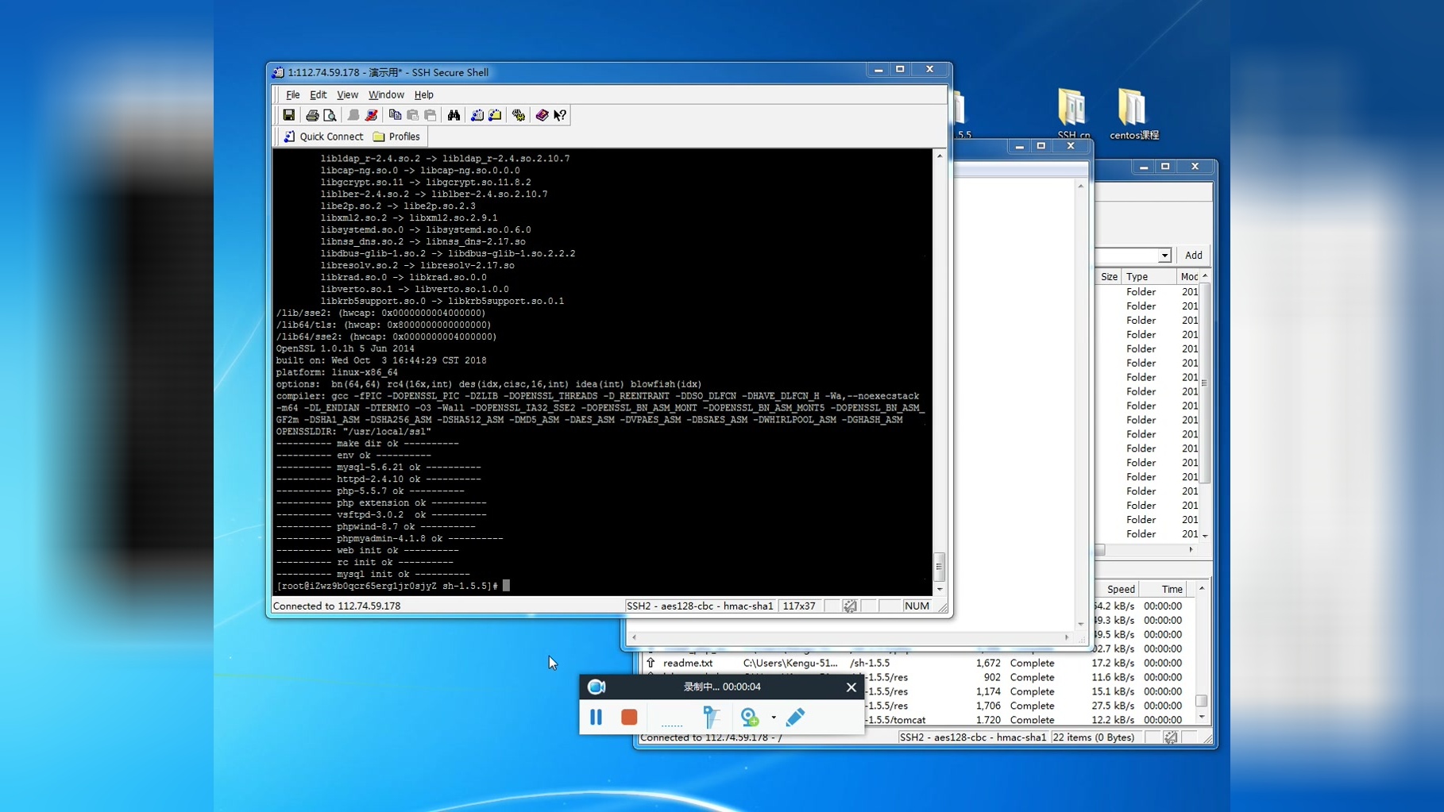Expand the webcam options dropdown arrow
The image size is (1444, 812).
774,718
